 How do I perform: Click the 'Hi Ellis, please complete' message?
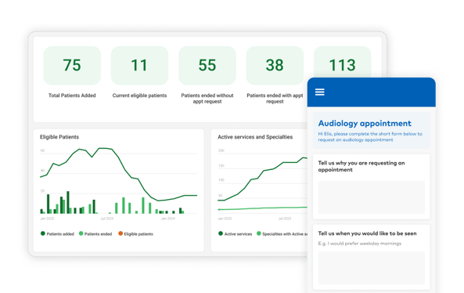[370, 136]
